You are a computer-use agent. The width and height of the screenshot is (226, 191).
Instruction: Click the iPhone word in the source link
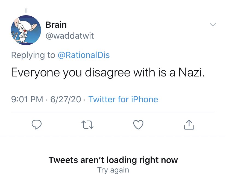click(x=145, y=99)
